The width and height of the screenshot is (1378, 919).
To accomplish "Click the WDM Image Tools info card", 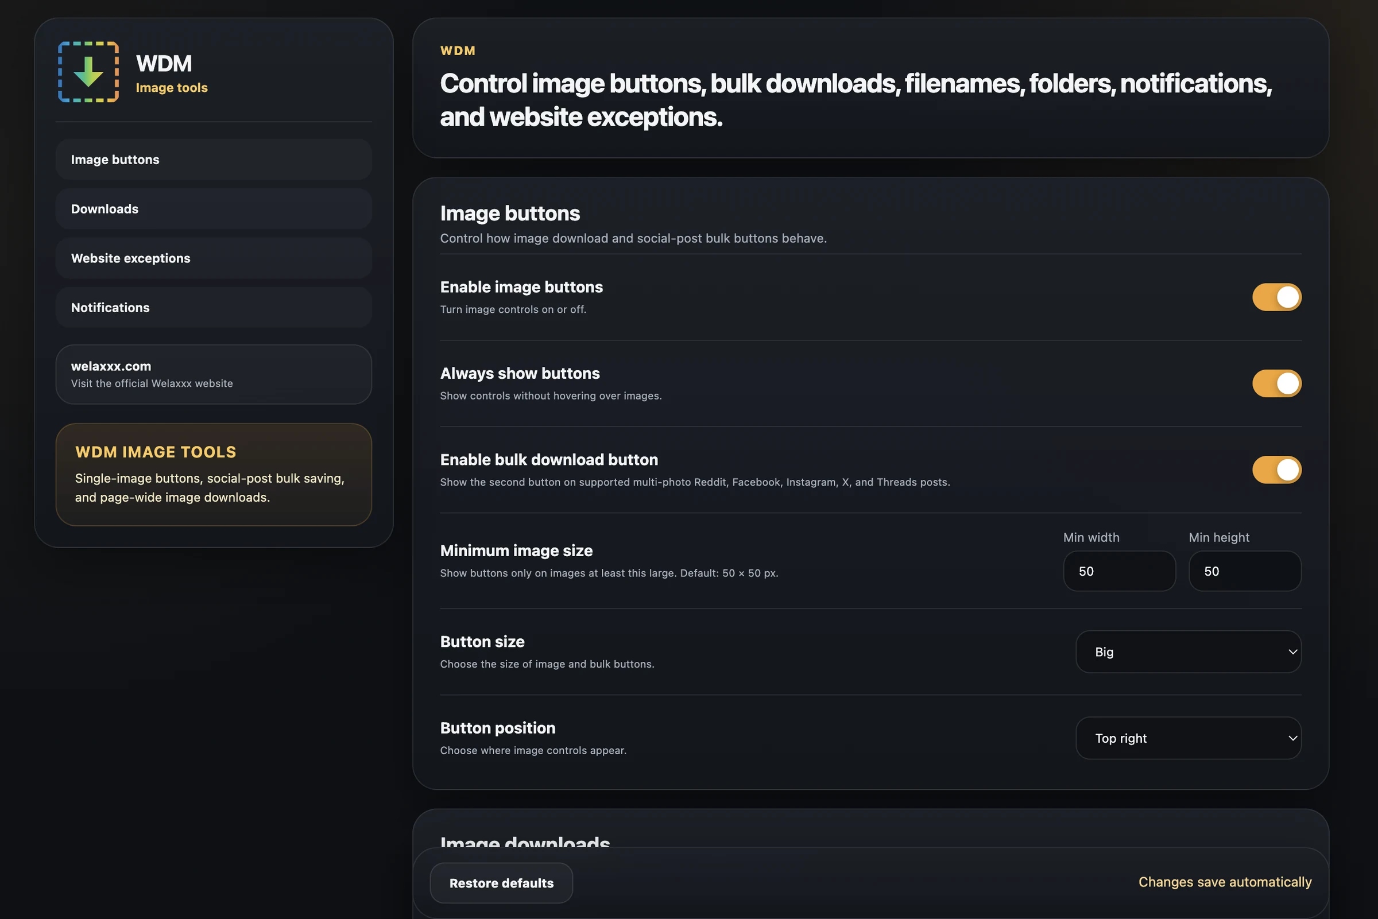I will tap(214, 474).
